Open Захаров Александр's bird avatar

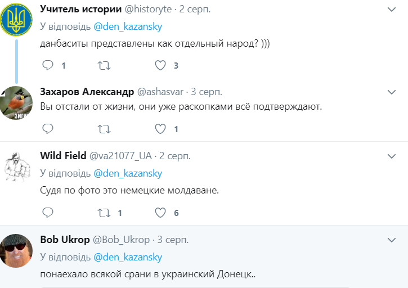(x=16, y=102)
